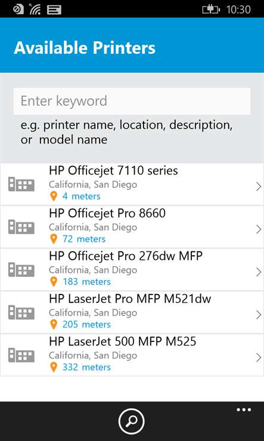This screenshot has height=441, width=264.
Task: Select the 332 meters location pin
Action: tap(53, 367)
